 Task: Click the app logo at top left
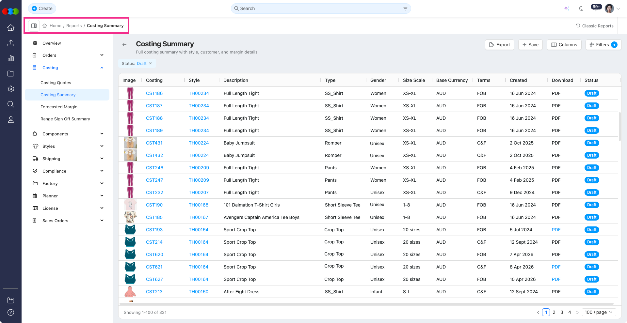(11, 11)
